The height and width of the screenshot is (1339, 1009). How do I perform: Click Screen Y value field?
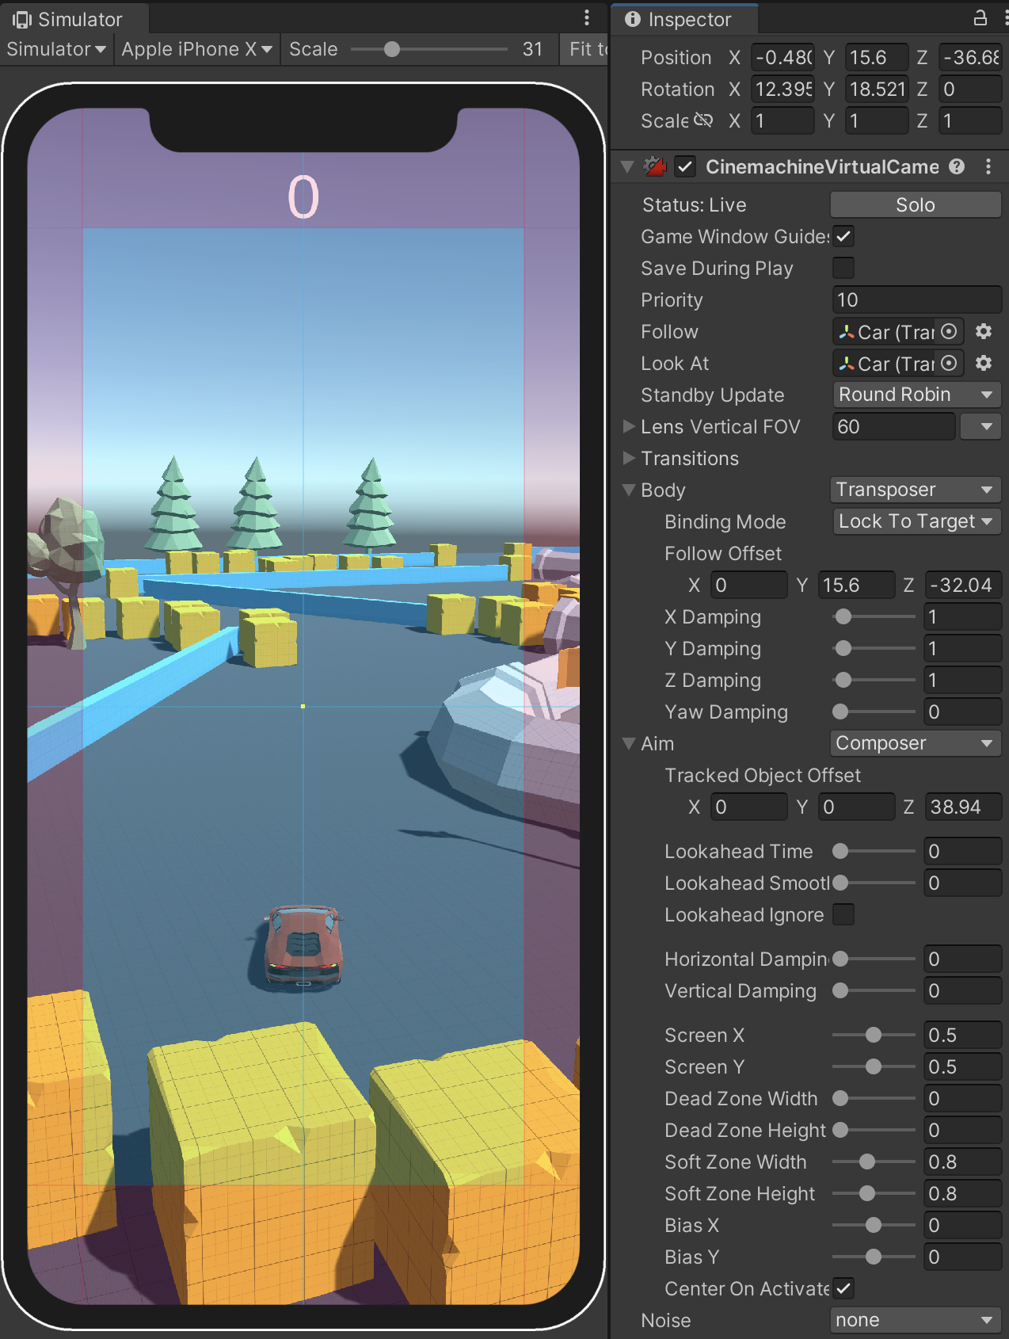[962, 1066]
